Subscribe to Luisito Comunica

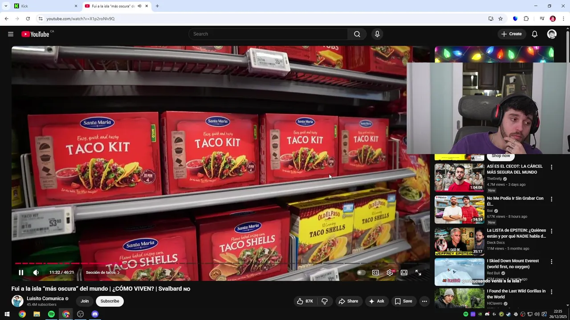[x=110, y=301]
